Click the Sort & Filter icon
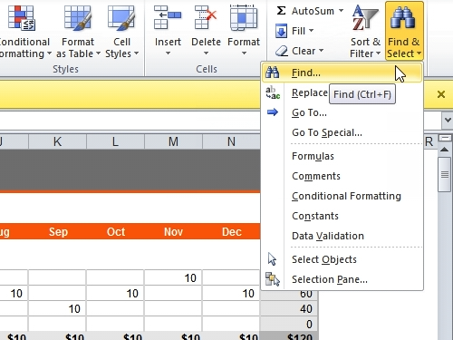The width and height of the screenshot is (453, 340). 365,18
